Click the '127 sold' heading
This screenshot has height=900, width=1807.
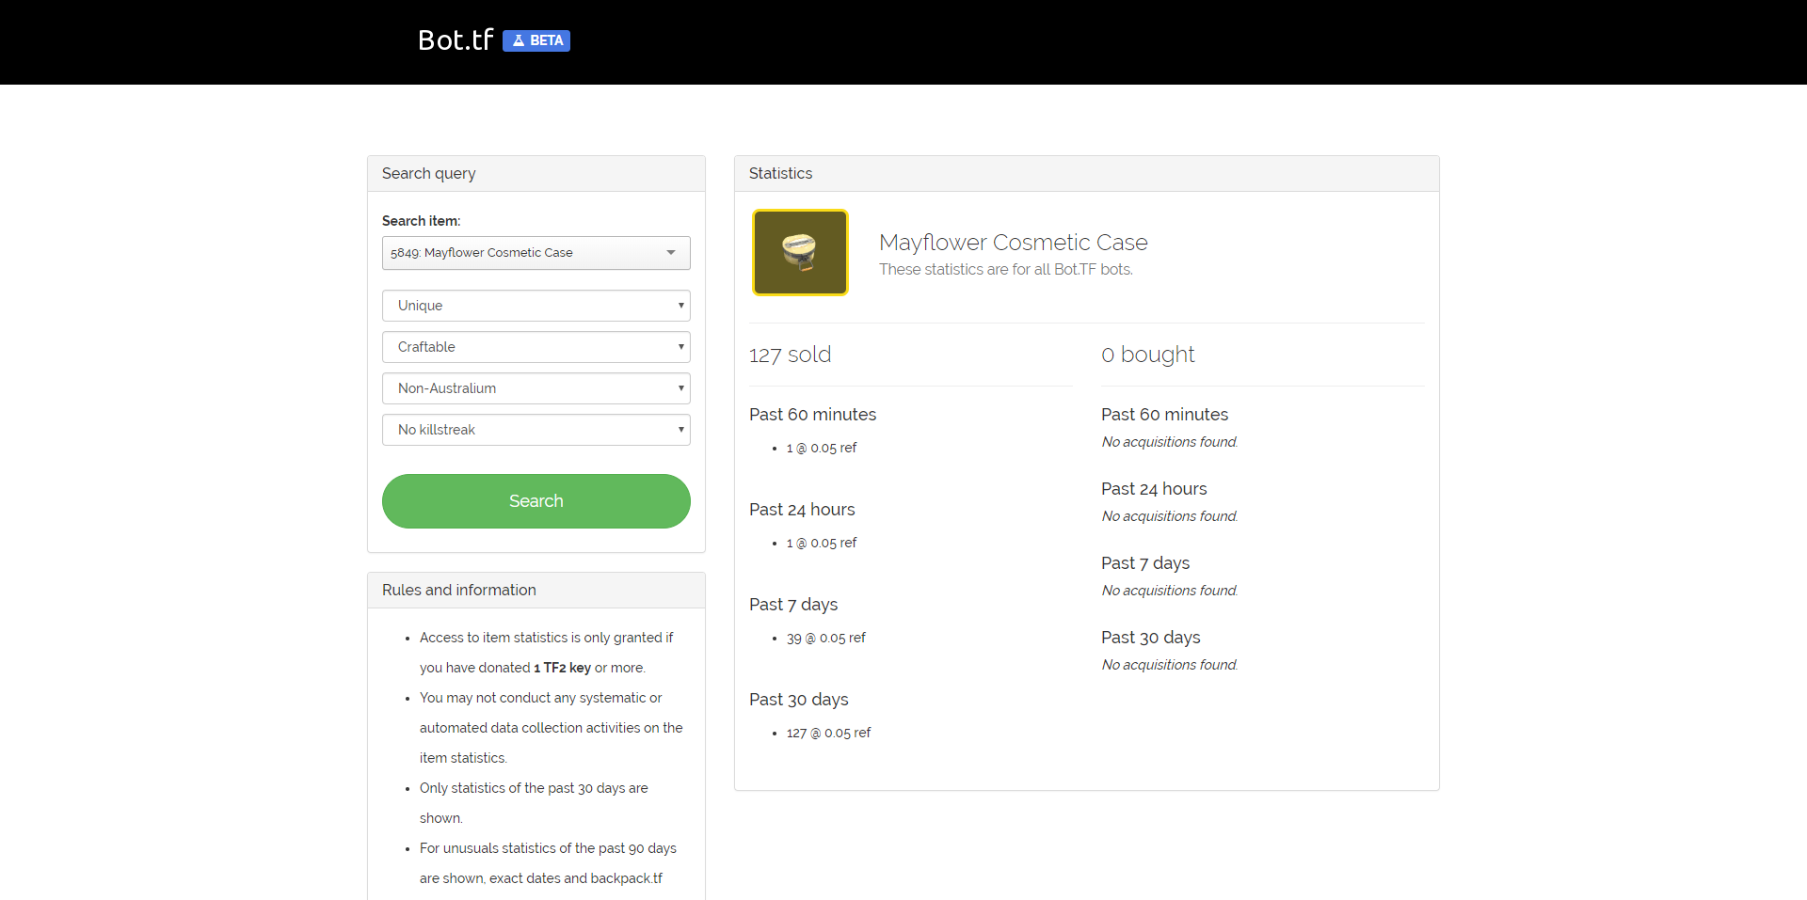[791, 355]
